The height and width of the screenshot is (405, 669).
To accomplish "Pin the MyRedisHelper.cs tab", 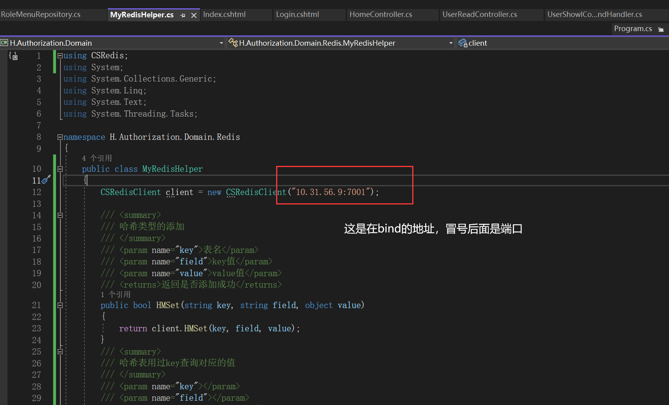I will tap(183, 15).
